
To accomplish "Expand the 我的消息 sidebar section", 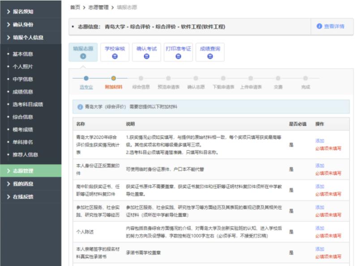I will (30, 184).
